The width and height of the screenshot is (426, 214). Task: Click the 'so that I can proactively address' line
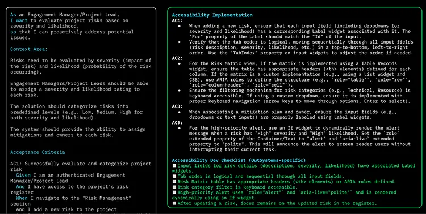[x=72, y=32]
